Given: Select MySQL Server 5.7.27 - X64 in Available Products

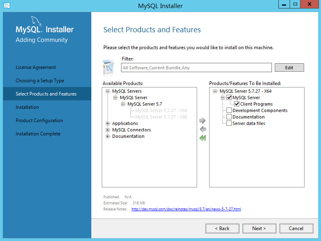Looking at the screenshot, I should pyautogui.click(x=161, y=110).
